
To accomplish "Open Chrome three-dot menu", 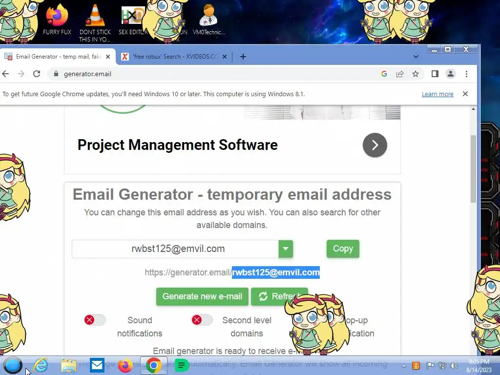I will (466, 74).
